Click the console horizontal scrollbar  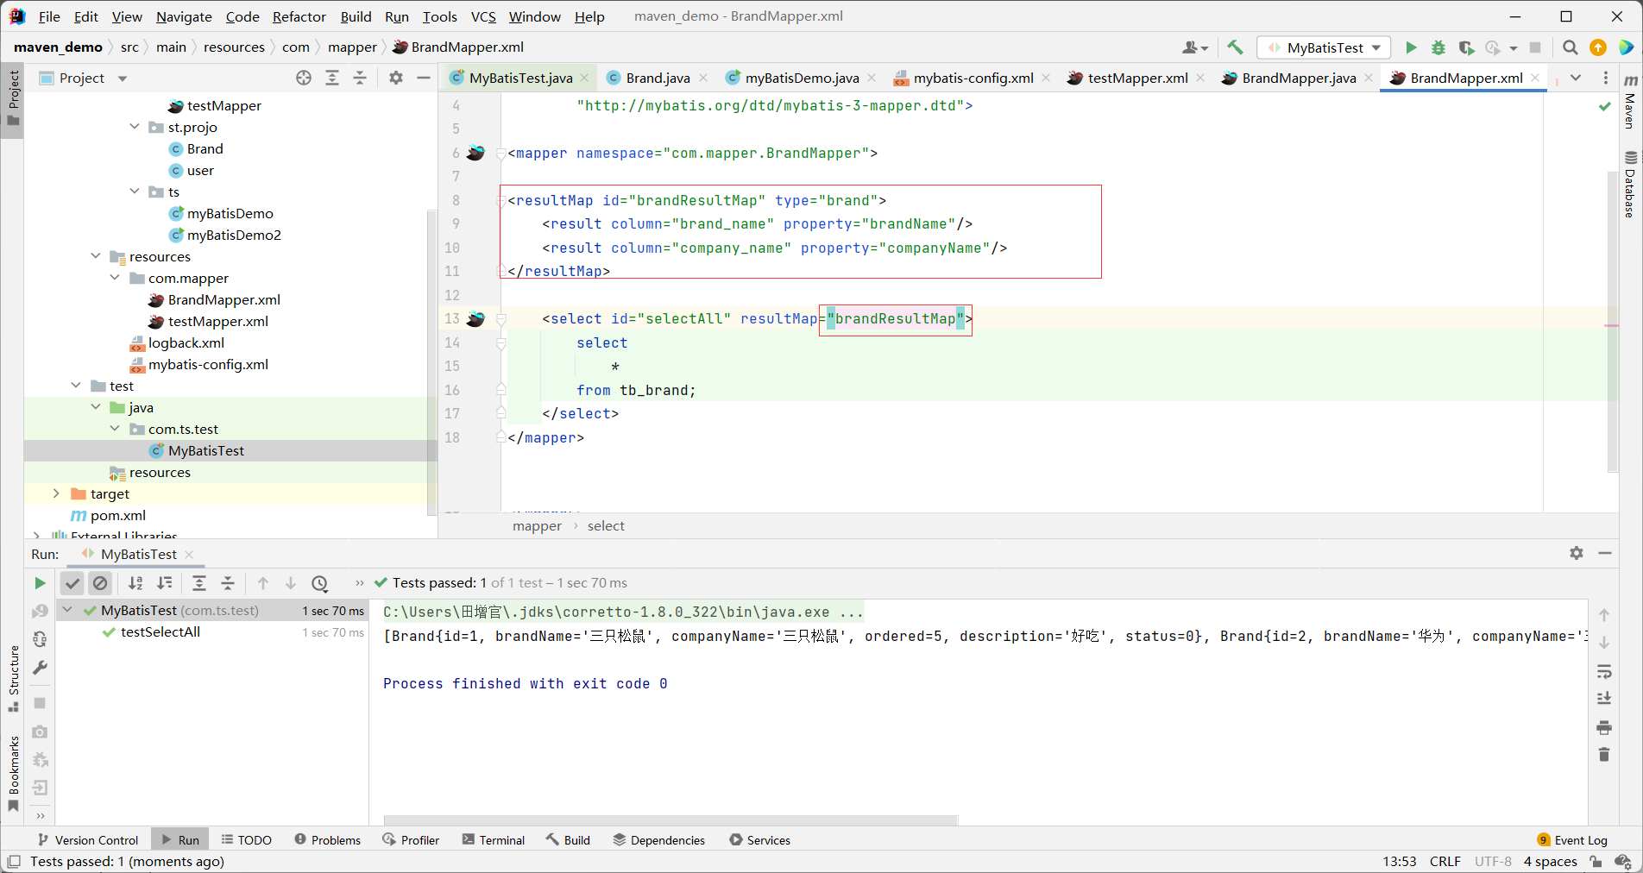670,820
